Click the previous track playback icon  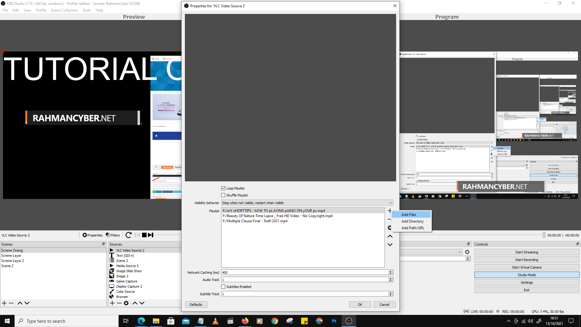[x=137, y=235]
